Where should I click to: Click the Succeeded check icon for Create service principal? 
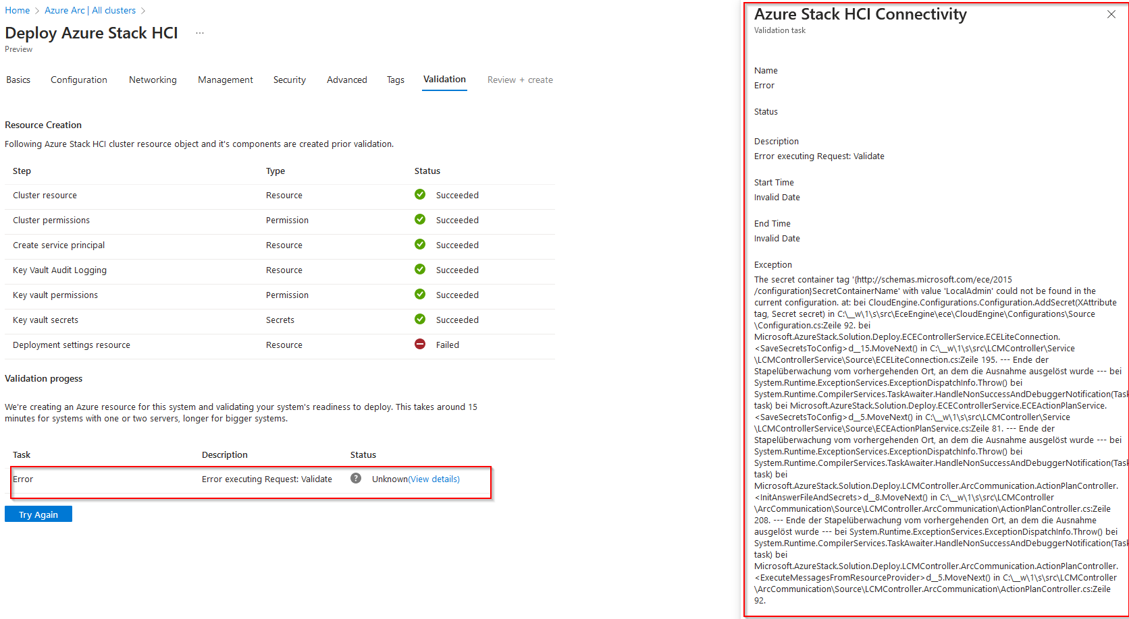420,244
